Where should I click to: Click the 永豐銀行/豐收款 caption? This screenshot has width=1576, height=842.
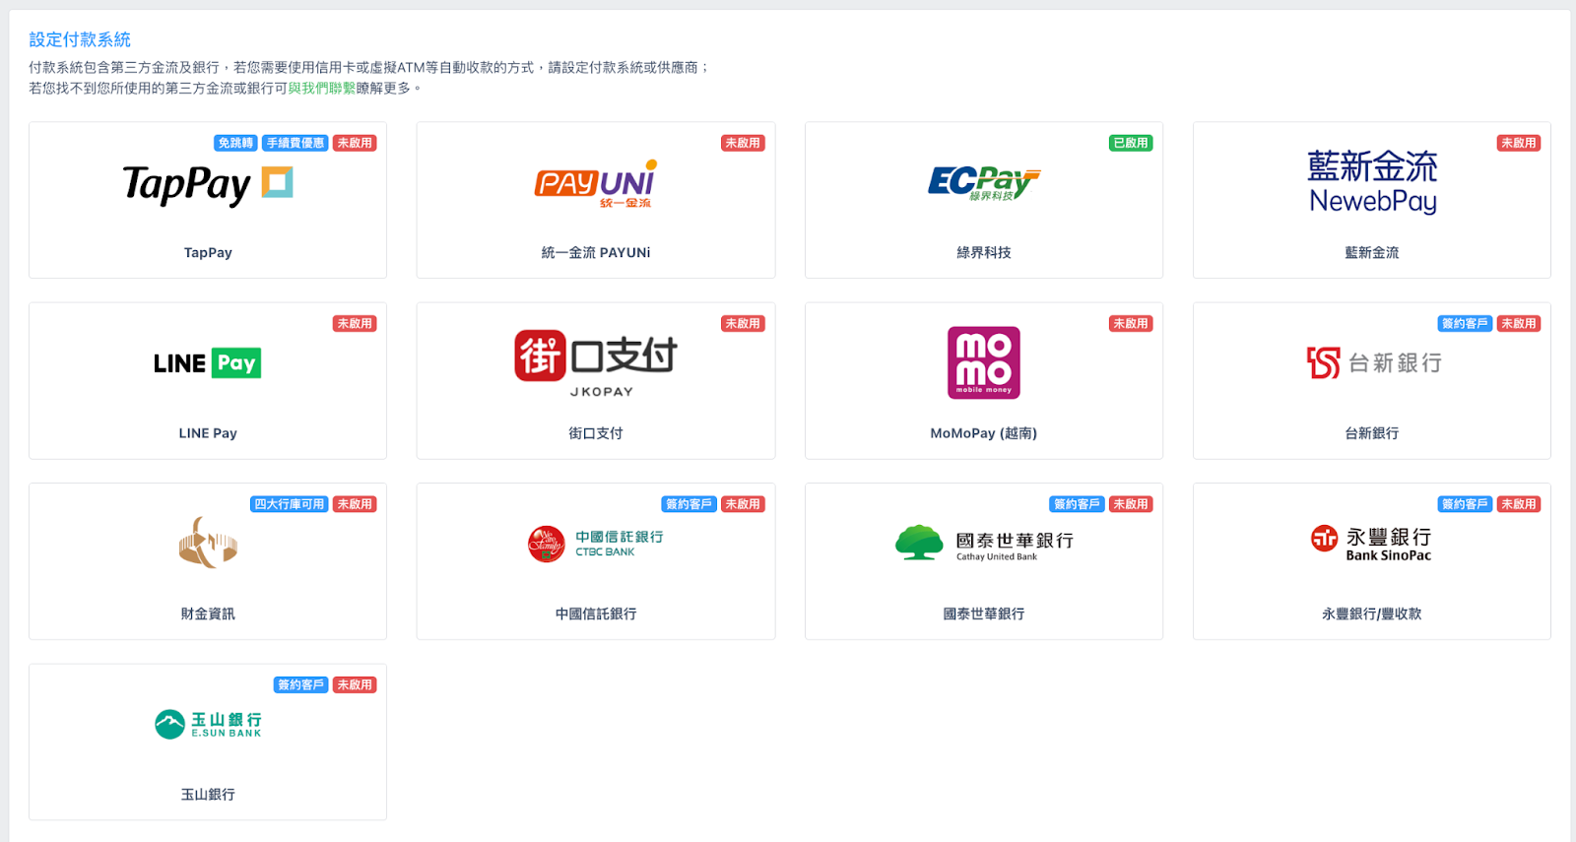(1372, 614)
